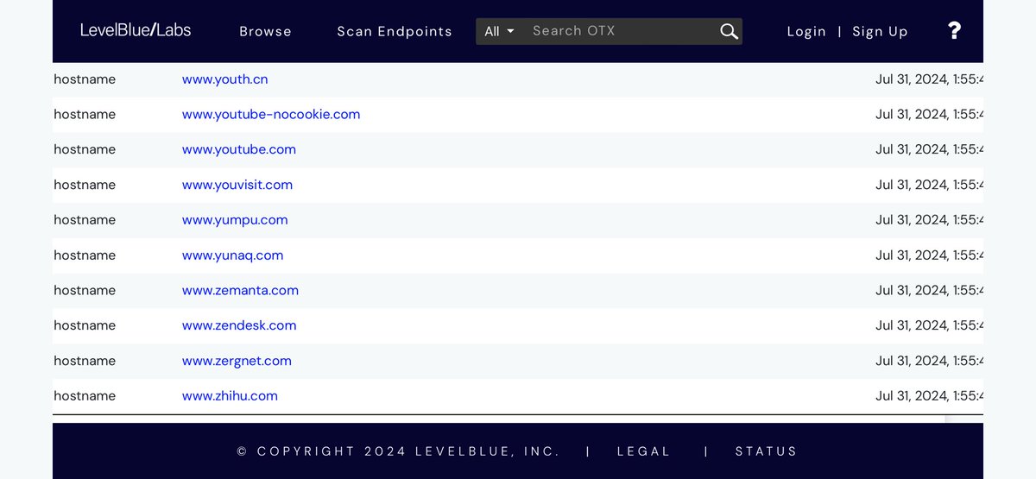Open the www.youvisit.com hostname
Viewport: 1036px width, 479px height.
click(x=237, y=185)
